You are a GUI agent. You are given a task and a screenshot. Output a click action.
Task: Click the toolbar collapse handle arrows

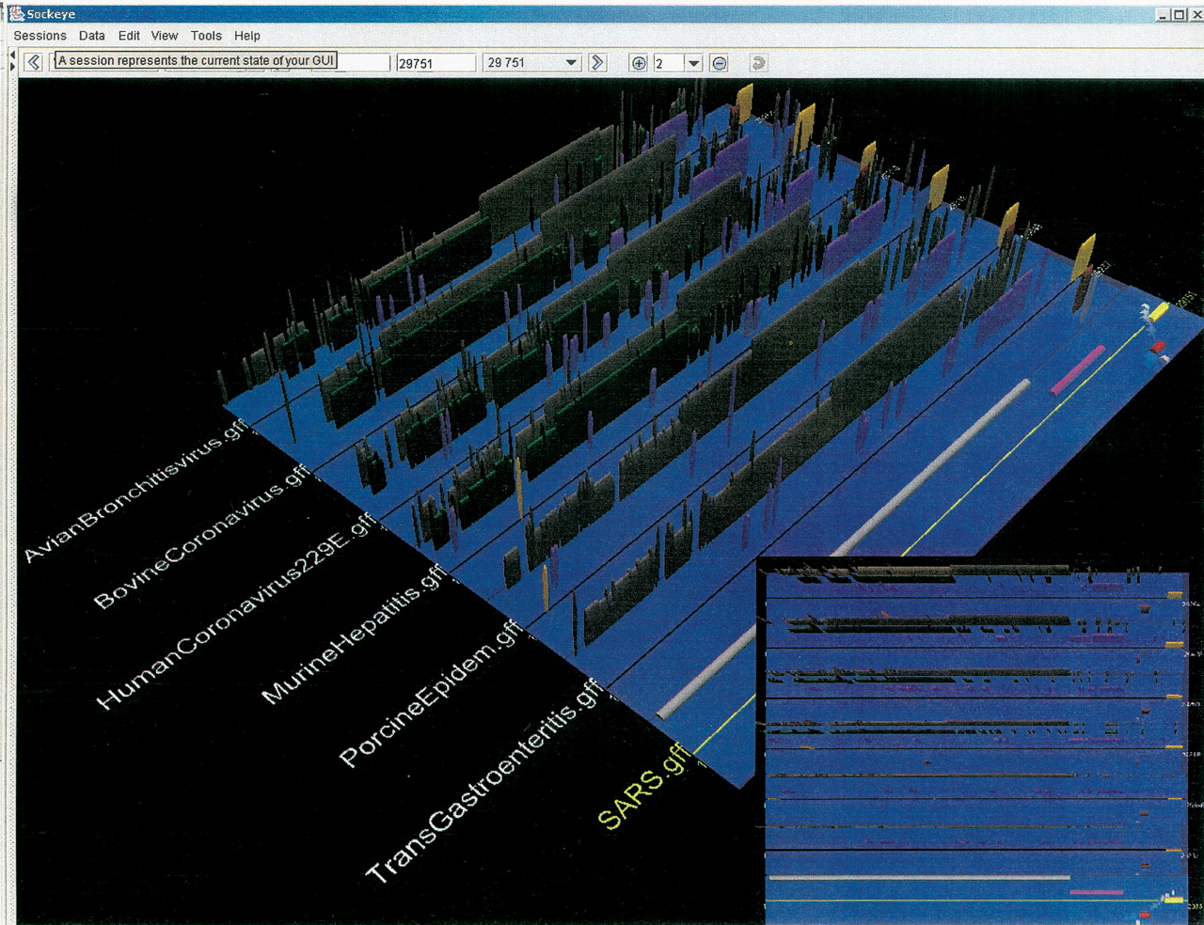tap(12, 61)
